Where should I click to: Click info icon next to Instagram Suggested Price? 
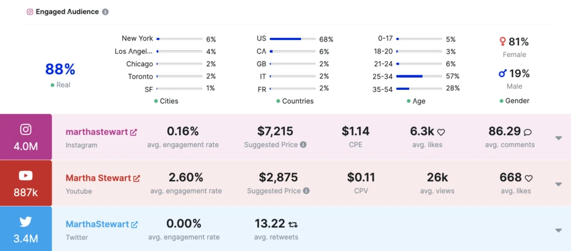pyautogui.click(x=303, y=144)
